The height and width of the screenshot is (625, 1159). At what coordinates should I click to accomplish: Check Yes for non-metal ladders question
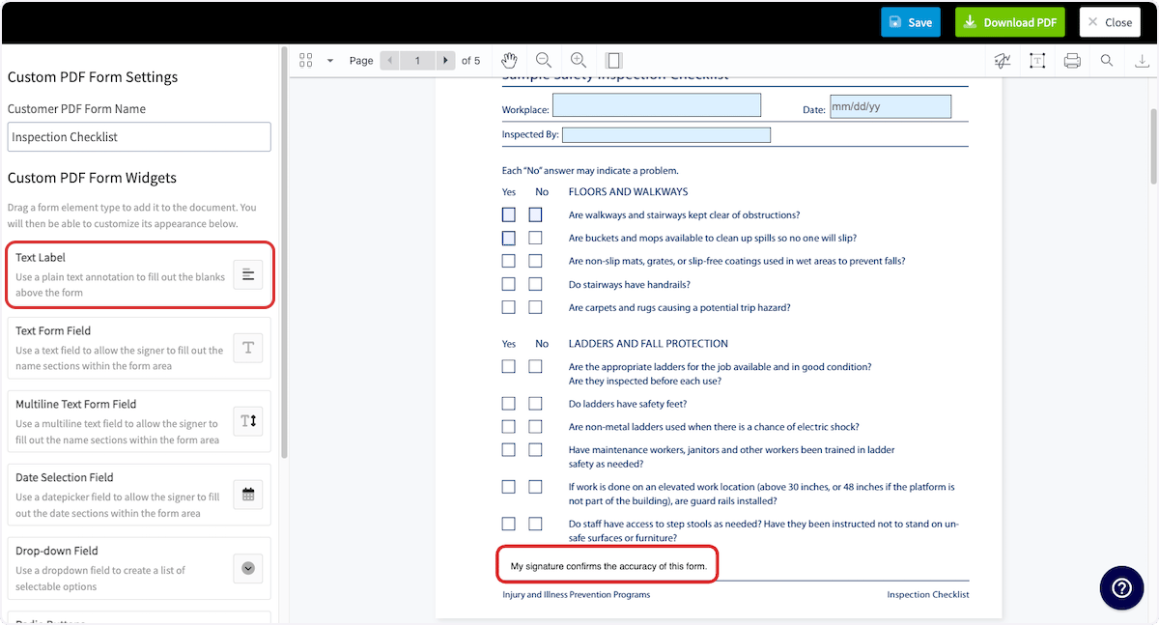click(x=509, y=427)
